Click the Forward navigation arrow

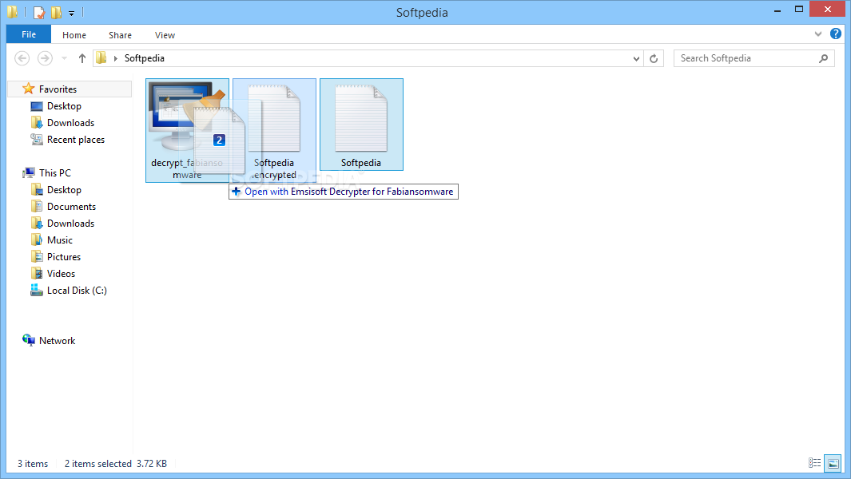pos(45,58)
